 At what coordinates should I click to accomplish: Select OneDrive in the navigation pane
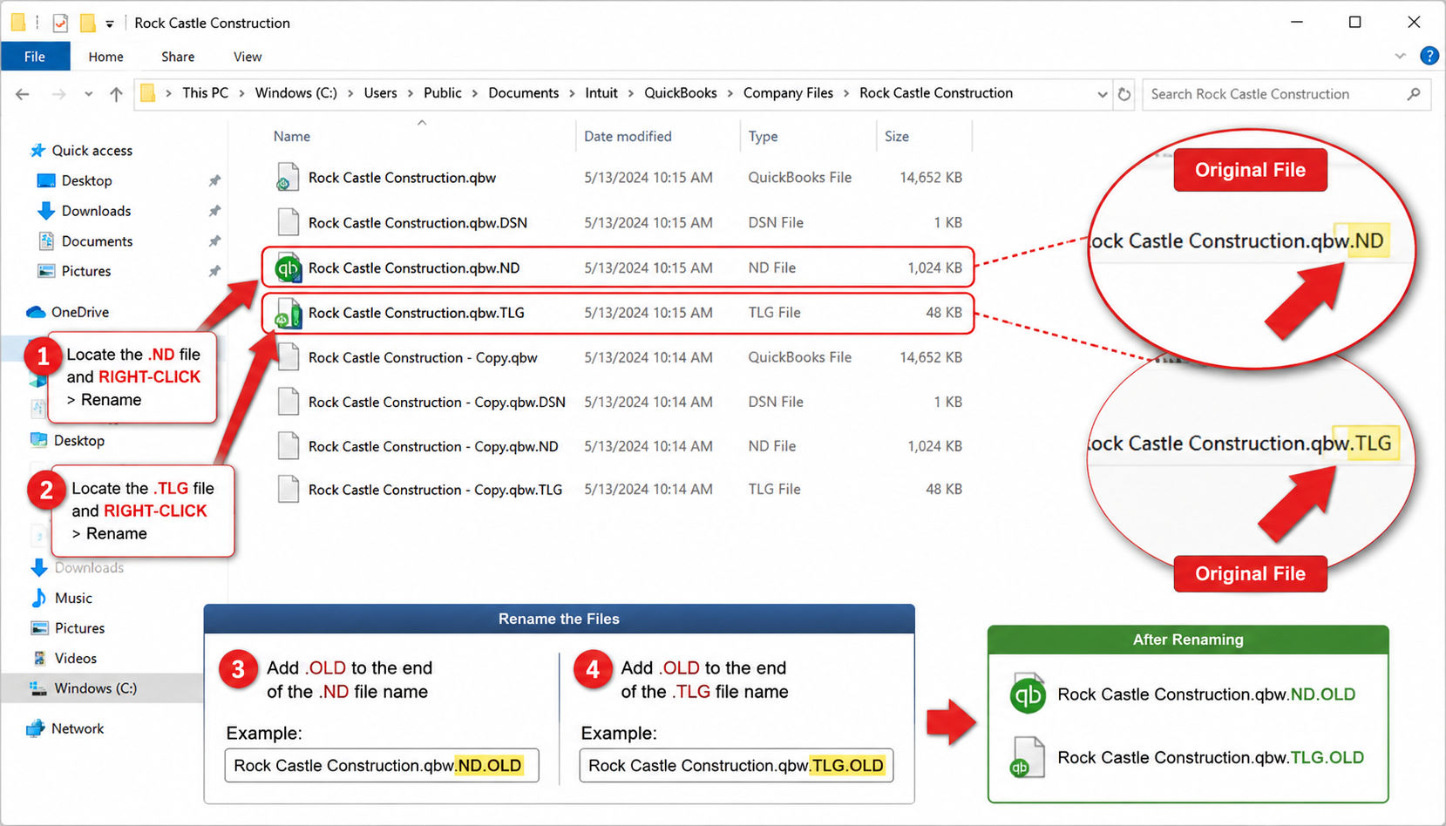[x=79, y=312]
